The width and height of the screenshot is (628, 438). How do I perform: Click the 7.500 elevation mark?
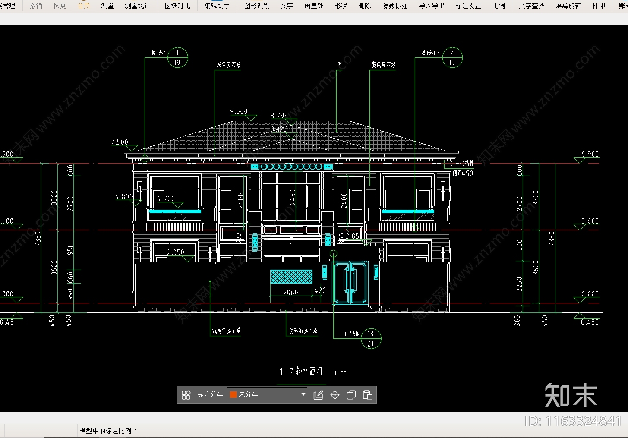coord(120,142)
